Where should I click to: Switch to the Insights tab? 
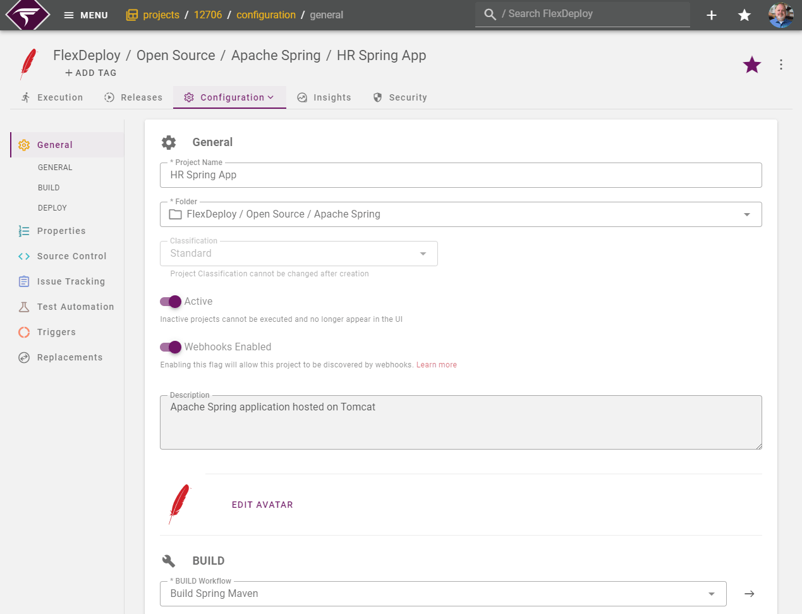click(324, 97)
